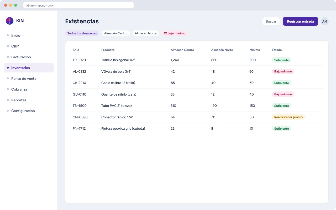Click the browser address bar
Screen dimensions: 336x210
78,5
